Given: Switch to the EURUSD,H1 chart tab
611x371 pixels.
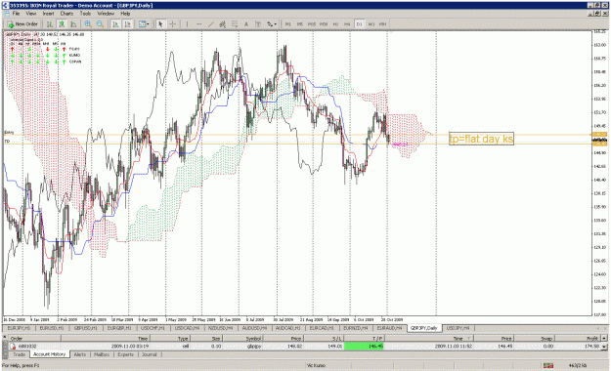Looking at the screenshot, I should coord(52,328).
